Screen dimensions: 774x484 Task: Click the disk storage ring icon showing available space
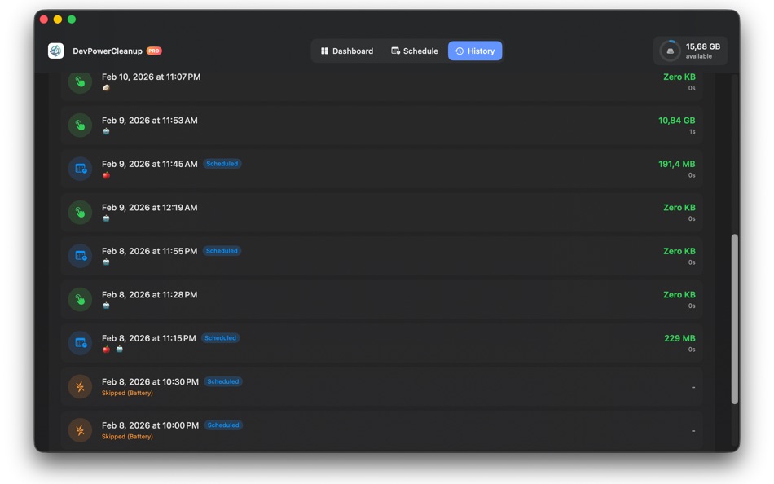[668, 50]
